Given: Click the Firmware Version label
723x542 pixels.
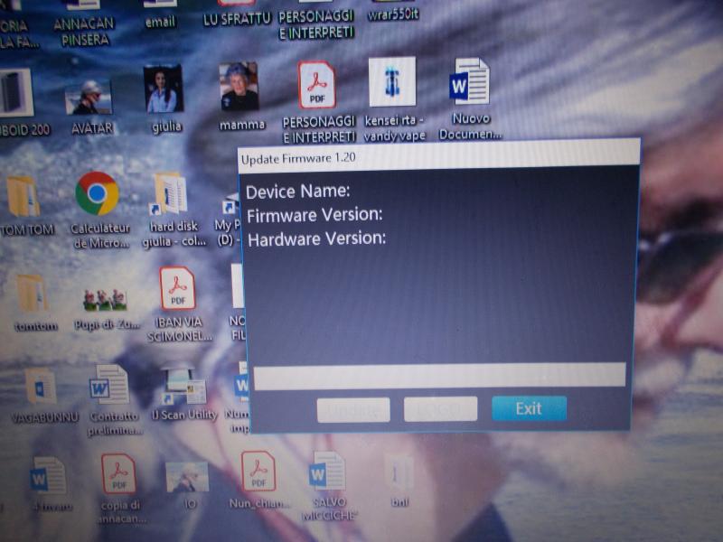Looking at the screenshot, I should (315, 215).
